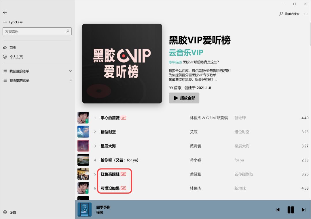The height and width of the screenshot is (219, 311).
Task: Click album thumbnail for 星辰大海
Action: (x=83, y=146)
